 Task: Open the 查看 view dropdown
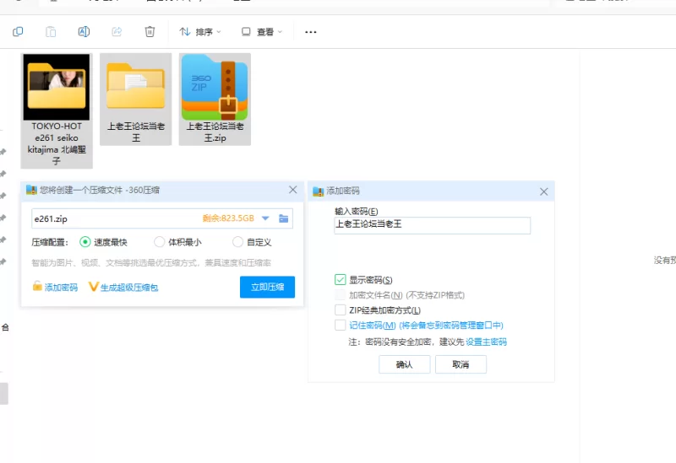click(x=262, y=32)
